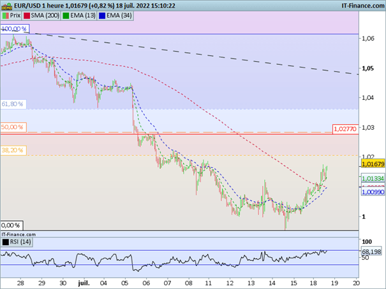Open the EMA (34) indicator label
This screenshot has height=289, width=386.
[x=119, y=15]
